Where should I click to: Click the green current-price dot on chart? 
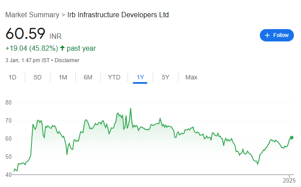(292, 138)
